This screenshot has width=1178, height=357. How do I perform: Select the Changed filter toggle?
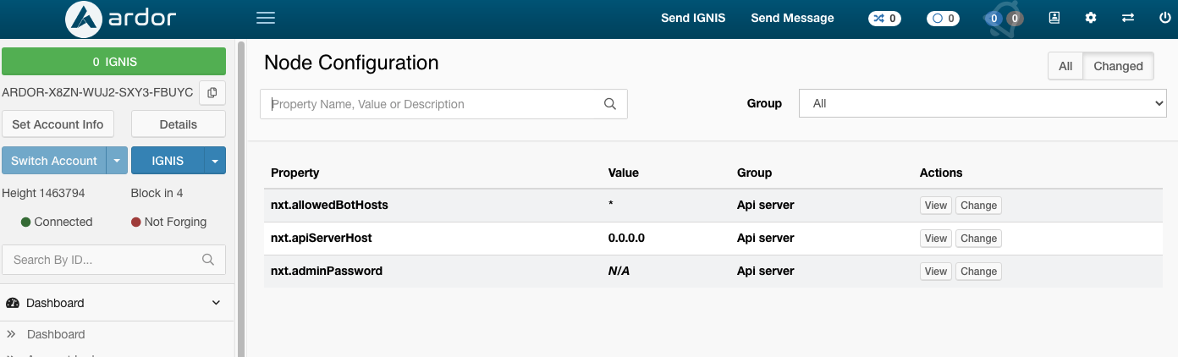1118,66
